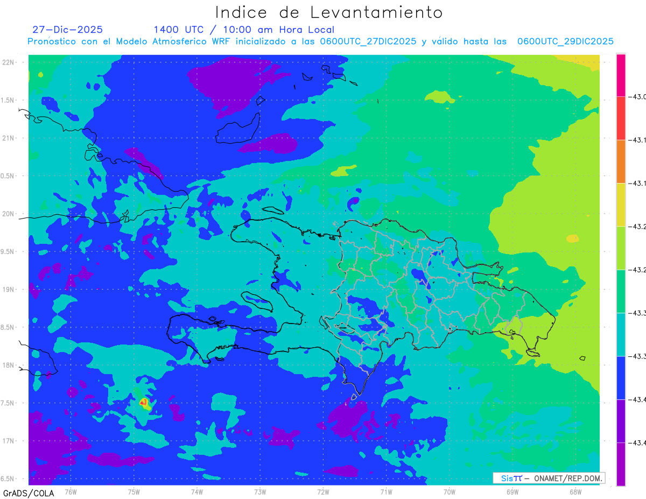Click the red swatch in the color legend
The image size is (646, 499).
tap(621, 118)
